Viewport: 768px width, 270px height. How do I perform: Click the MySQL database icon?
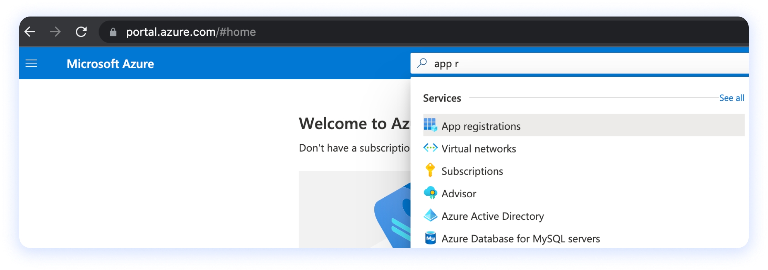click(430, 238)
